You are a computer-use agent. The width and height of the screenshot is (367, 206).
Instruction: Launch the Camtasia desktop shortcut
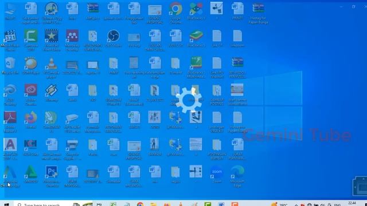point(30,40)
